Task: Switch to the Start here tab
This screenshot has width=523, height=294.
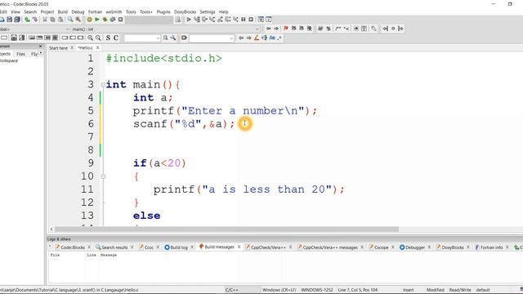Action: click(58, 48)
